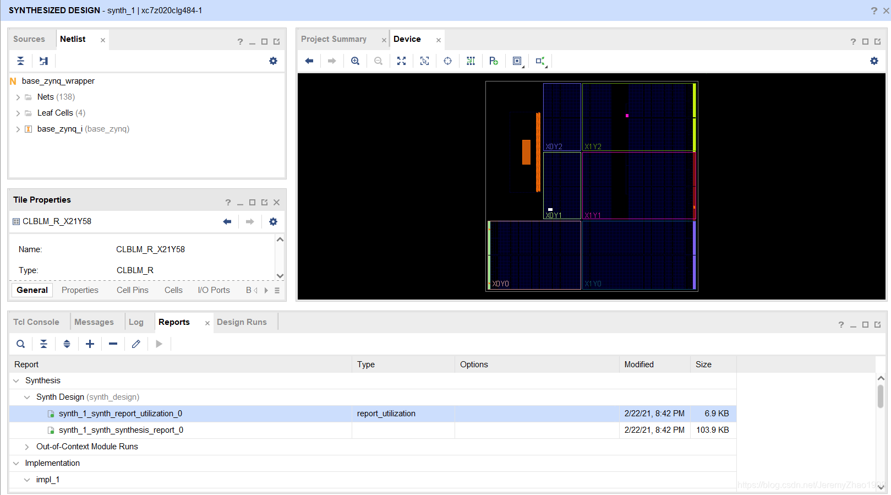The height and width of the screenshot is (495, 891).
Task: Click Tile Properties scroll down arrow
Action: (280, 276)
